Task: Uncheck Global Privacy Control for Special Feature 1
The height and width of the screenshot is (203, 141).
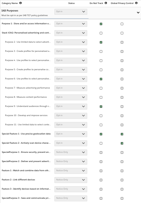Action: 122,134
